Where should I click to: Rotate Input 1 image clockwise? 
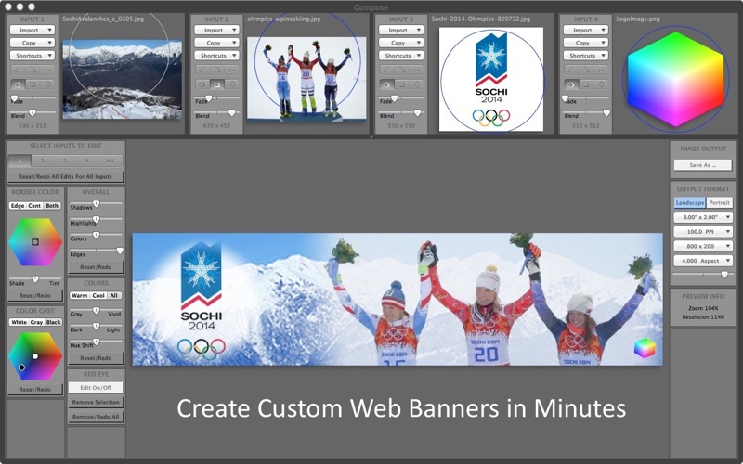coord(33,71)
